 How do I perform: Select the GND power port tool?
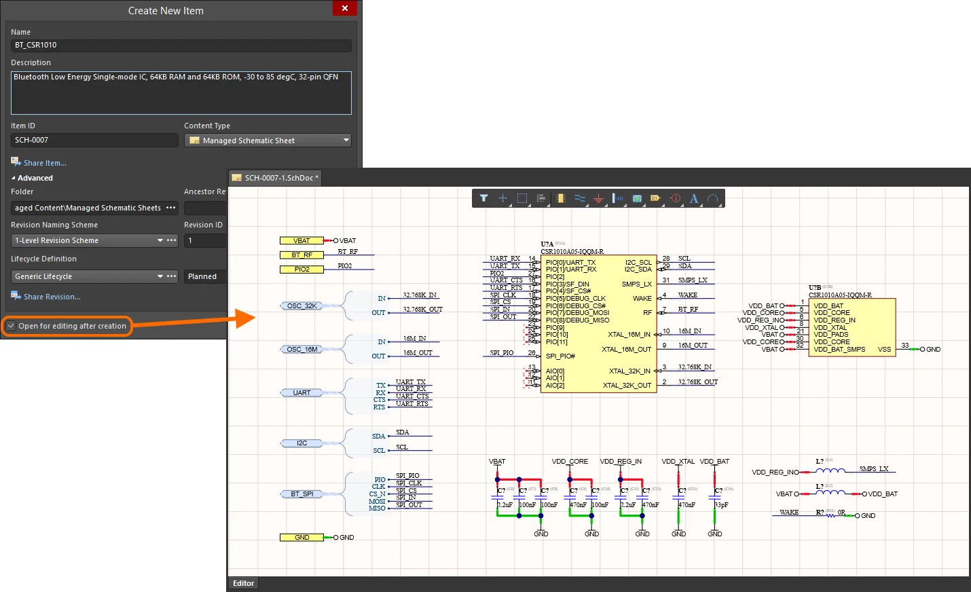point(598,198)
